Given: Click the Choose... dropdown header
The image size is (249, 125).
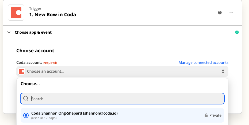Looking at the screenshot, I should click(30, 84).
